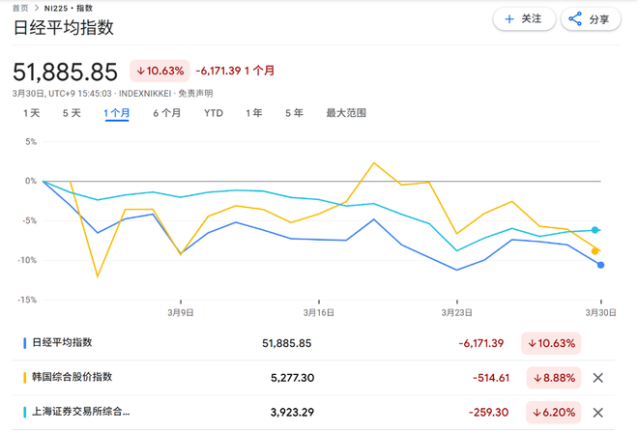Switch to the YTD range tab
The height and width of the screenshot is (433, 638).
(x=214, y=113)
